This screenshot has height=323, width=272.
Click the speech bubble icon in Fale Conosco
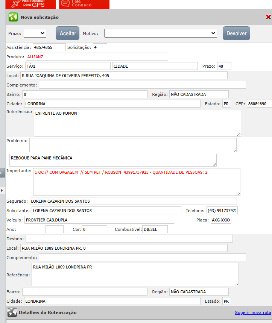65,3
